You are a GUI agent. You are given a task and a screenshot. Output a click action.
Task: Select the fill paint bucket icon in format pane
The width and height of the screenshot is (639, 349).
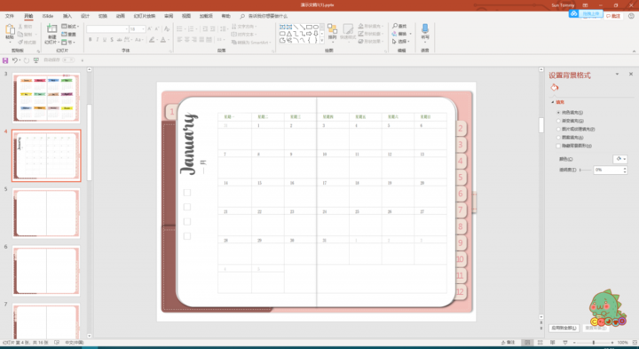554,87
